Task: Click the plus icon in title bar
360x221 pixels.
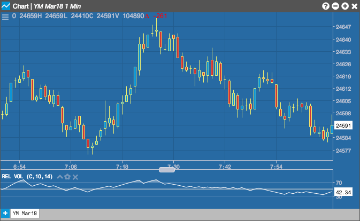Action: click(x=345, y=6)
